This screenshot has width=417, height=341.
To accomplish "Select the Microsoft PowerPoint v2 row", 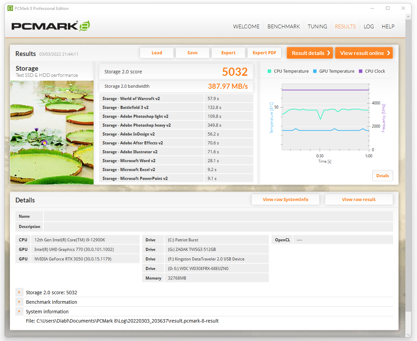I will click(x=176, y=179).
